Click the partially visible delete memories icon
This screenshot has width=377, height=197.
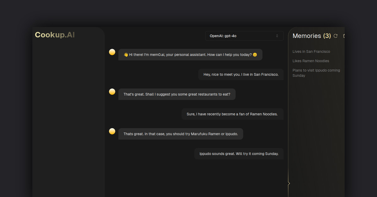click(344, 36)
